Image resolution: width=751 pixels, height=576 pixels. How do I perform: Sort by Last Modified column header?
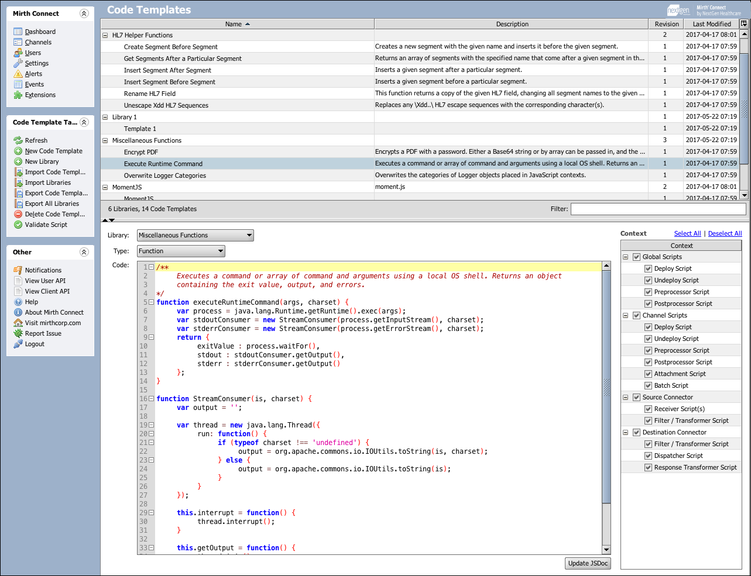[712, 24]
